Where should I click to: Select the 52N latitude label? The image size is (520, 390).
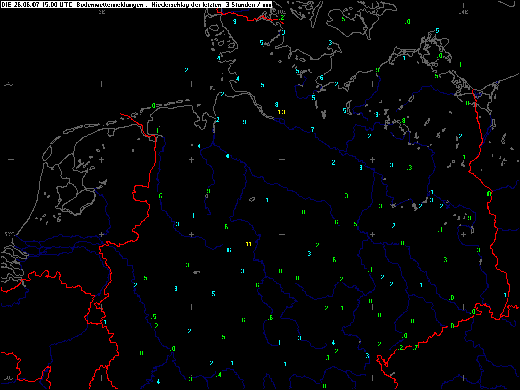(9, 235)
